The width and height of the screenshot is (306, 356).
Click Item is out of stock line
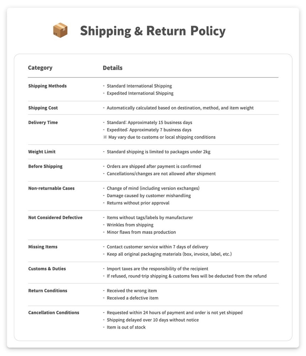(x=126, y=327)
